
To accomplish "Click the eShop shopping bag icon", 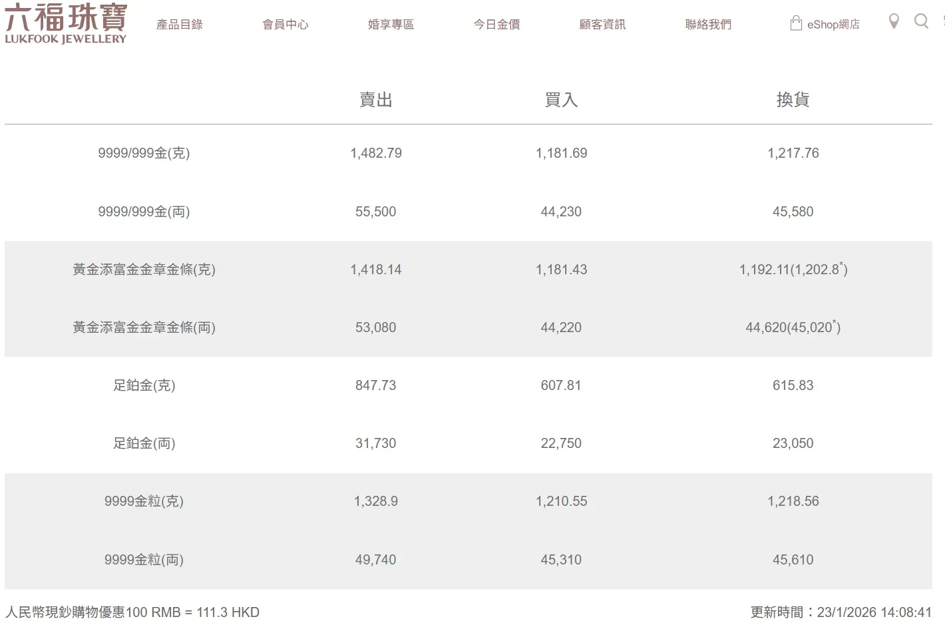I will click(x=796, y=21).
